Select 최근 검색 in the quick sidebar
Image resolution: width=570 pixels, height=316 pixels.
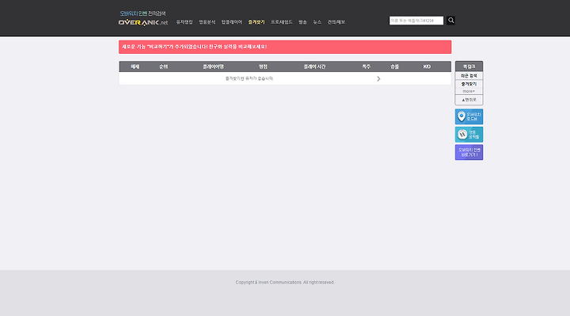tap(469, 76)
